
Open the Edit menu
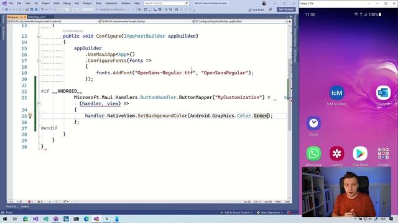tap(19, 3)
